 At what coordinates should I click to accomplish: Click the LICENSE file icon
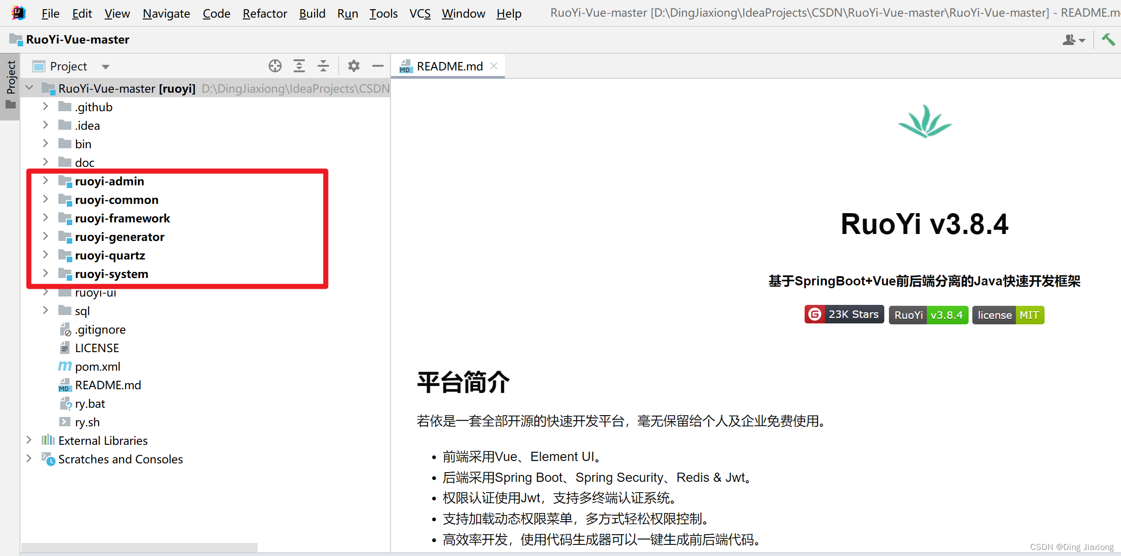(65, 347)
